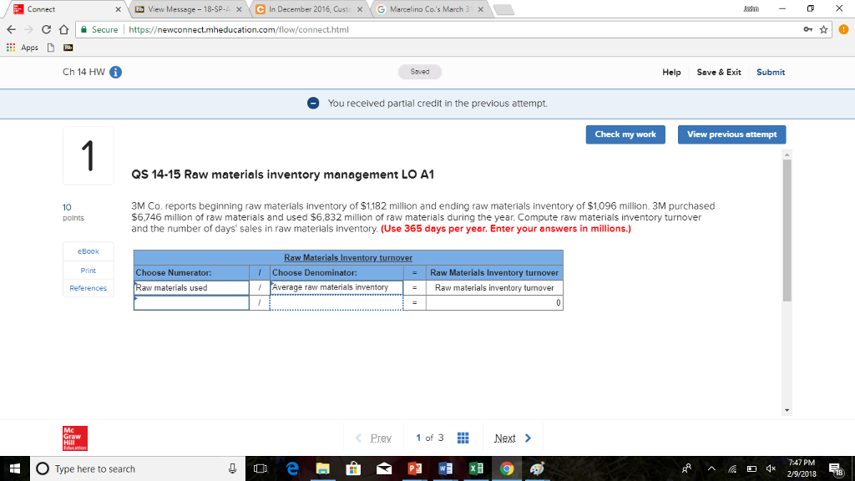Switch to PowerPoint in the taskbar
This screenshot has height=481, width=855.
[x=415, y=468]
